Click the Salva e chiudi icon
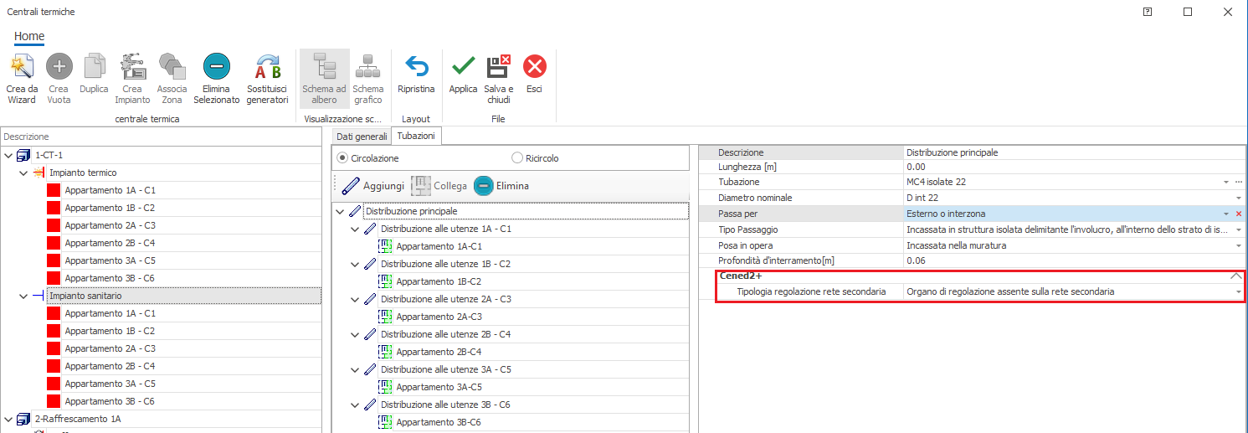 click(498, 67)
